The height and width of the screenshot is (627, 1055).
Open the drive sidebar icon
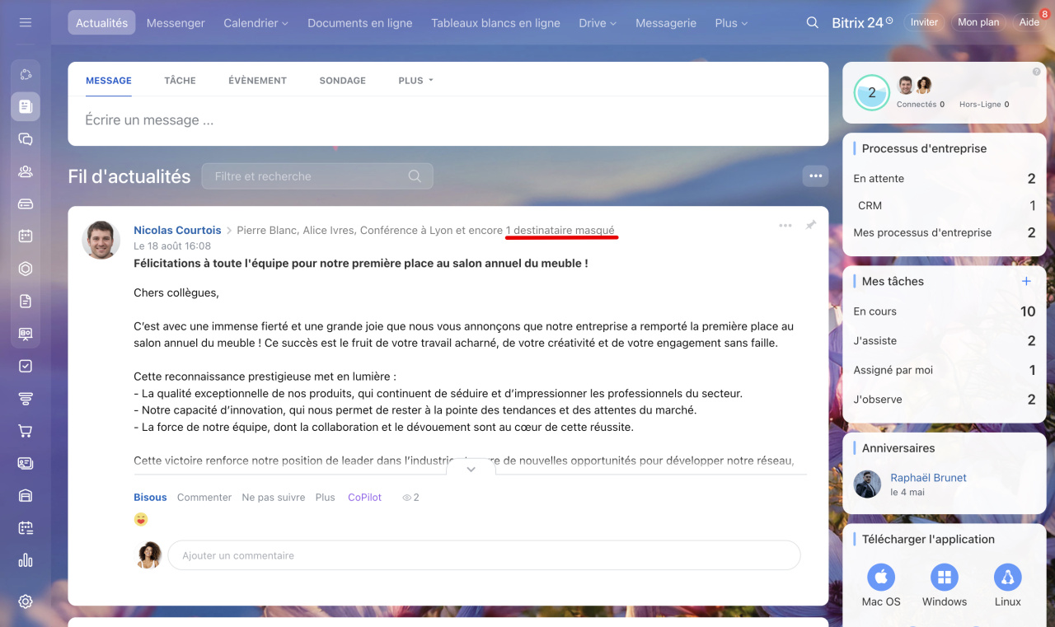pos(26,204)
